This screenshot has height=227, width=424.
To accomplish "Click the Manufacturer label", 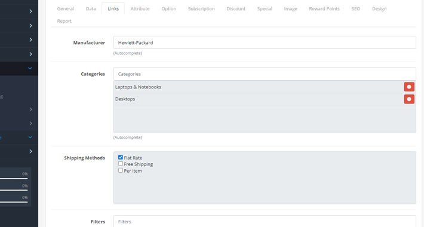I will point(89,43).
